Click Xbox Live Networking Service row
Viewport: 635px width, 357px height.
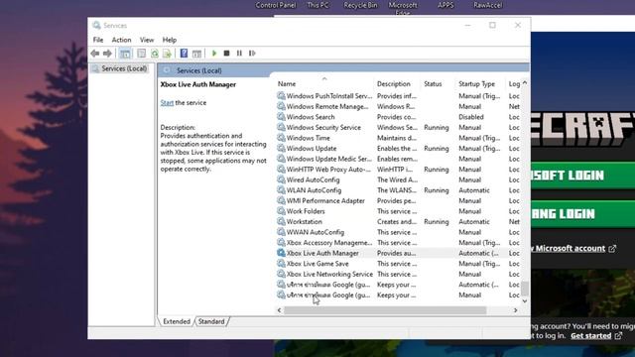[x=399, y=274]
